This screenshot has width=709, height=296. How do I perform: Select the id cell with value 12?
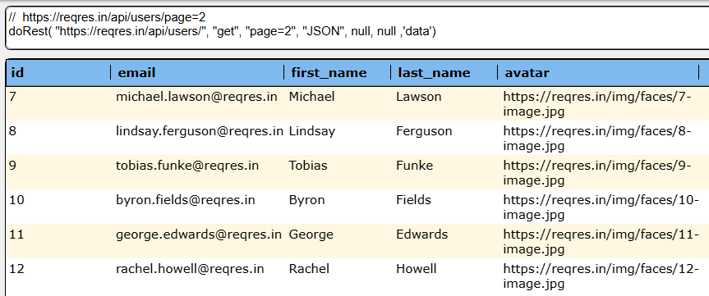coord(16,269)
